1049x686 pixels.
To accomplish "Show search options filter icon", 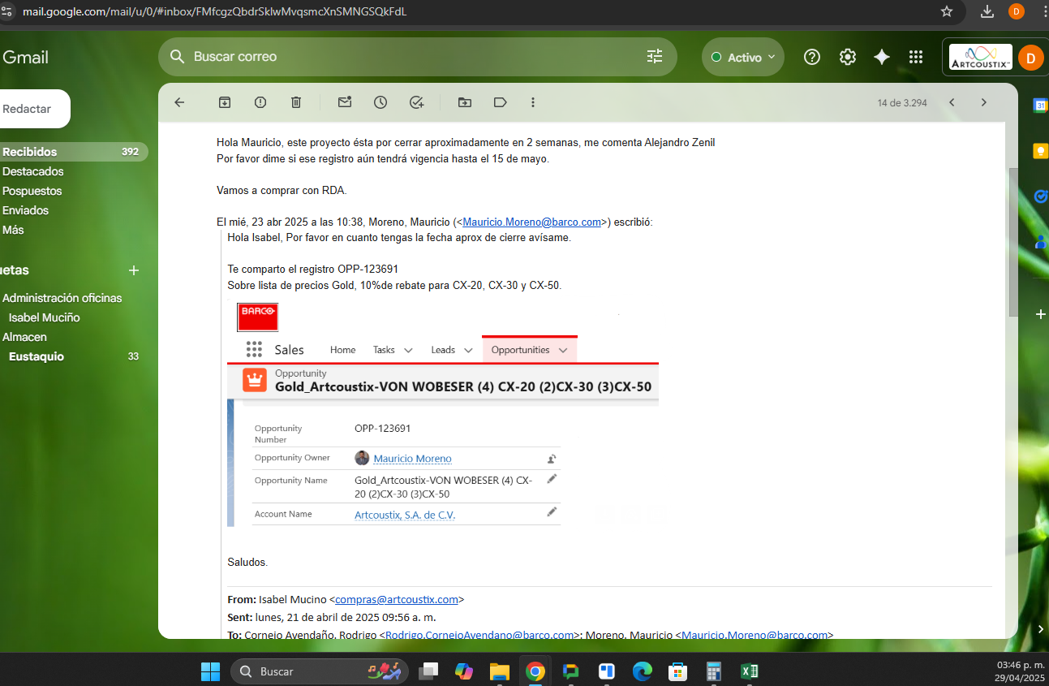I will (x=654, y=57).
